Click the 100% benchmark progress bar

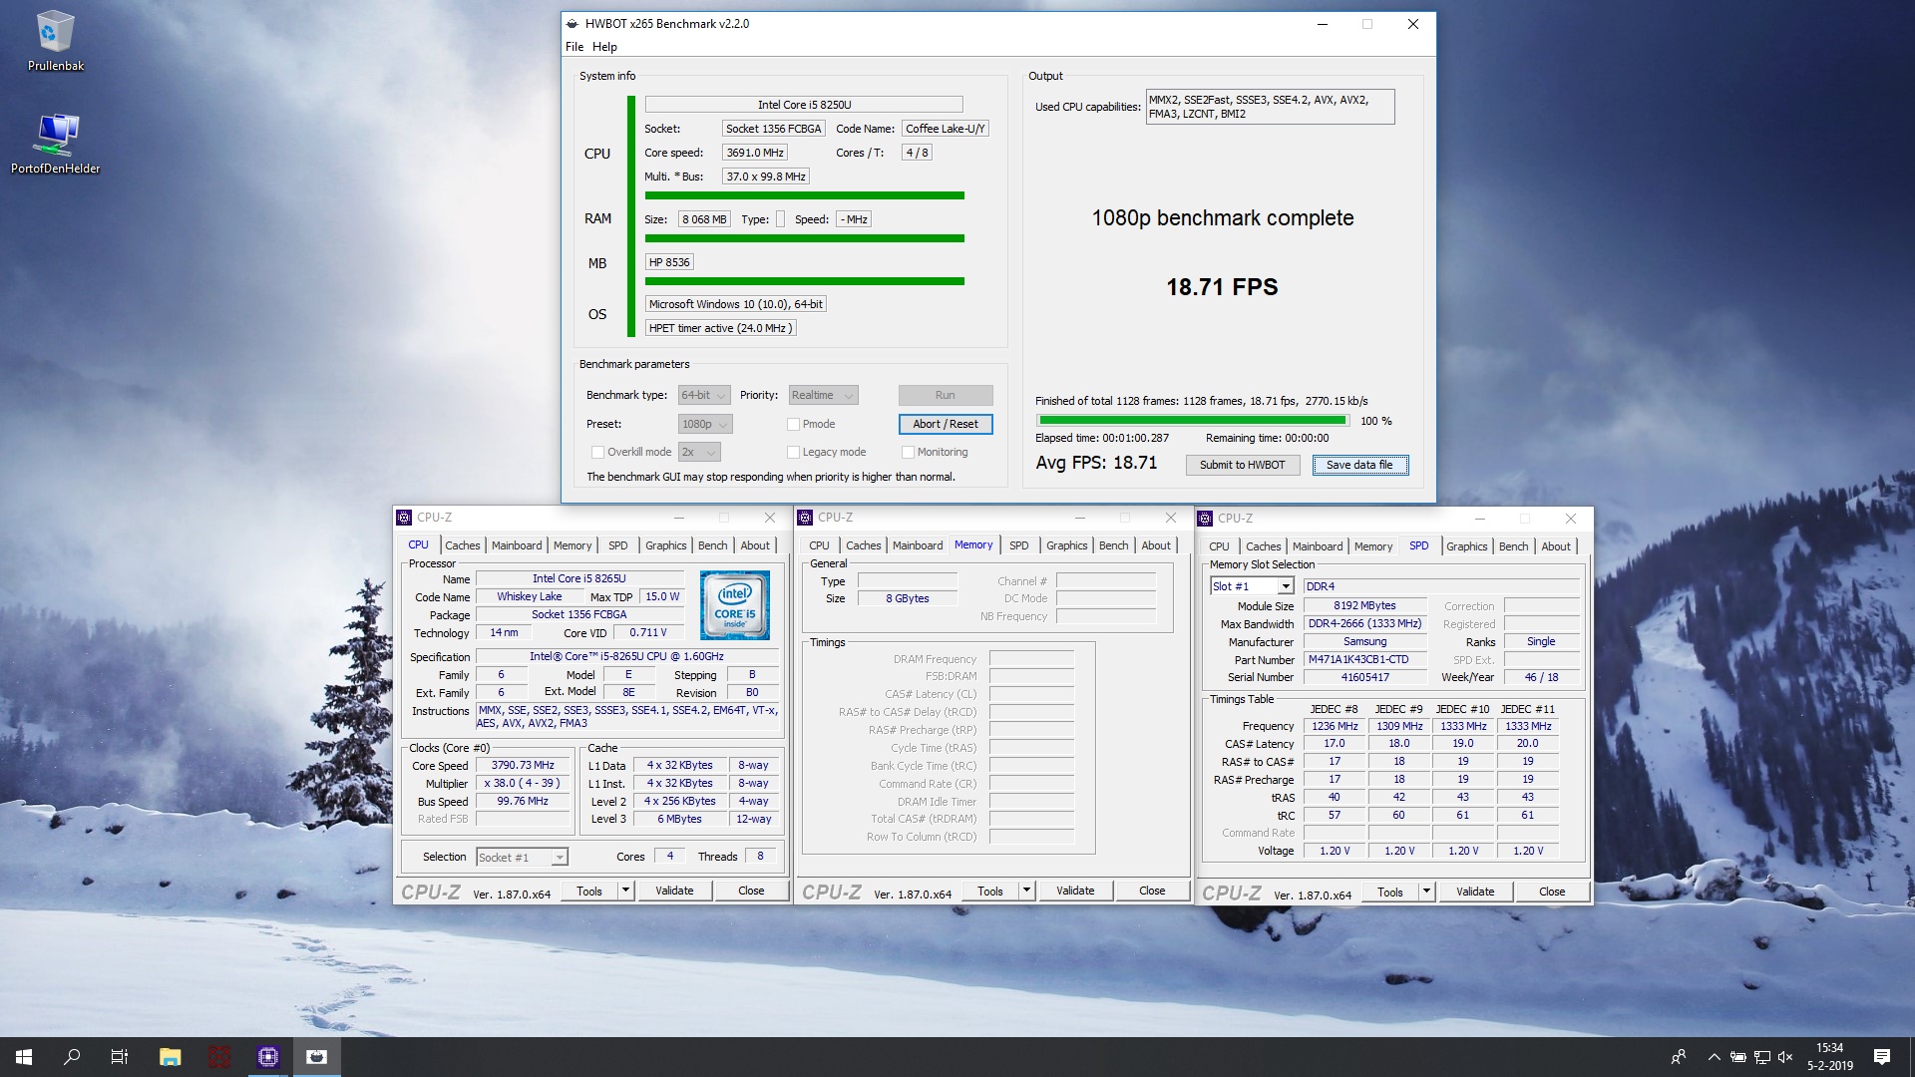click(x=1193, y=421)
